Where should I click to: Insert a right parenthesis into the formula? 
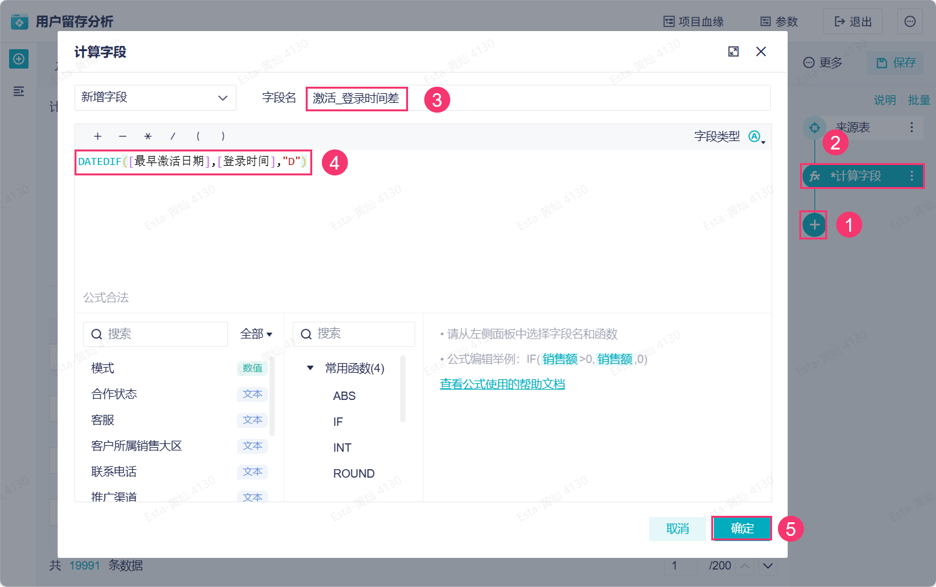pos(223,137)
